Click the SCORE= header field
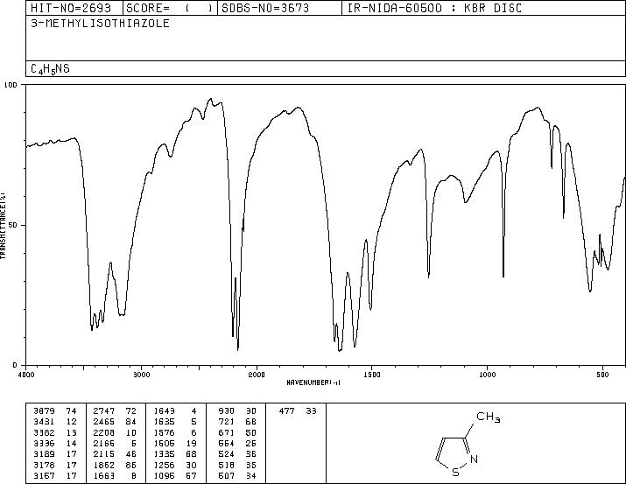626x484 pixels. pos(170,8)
